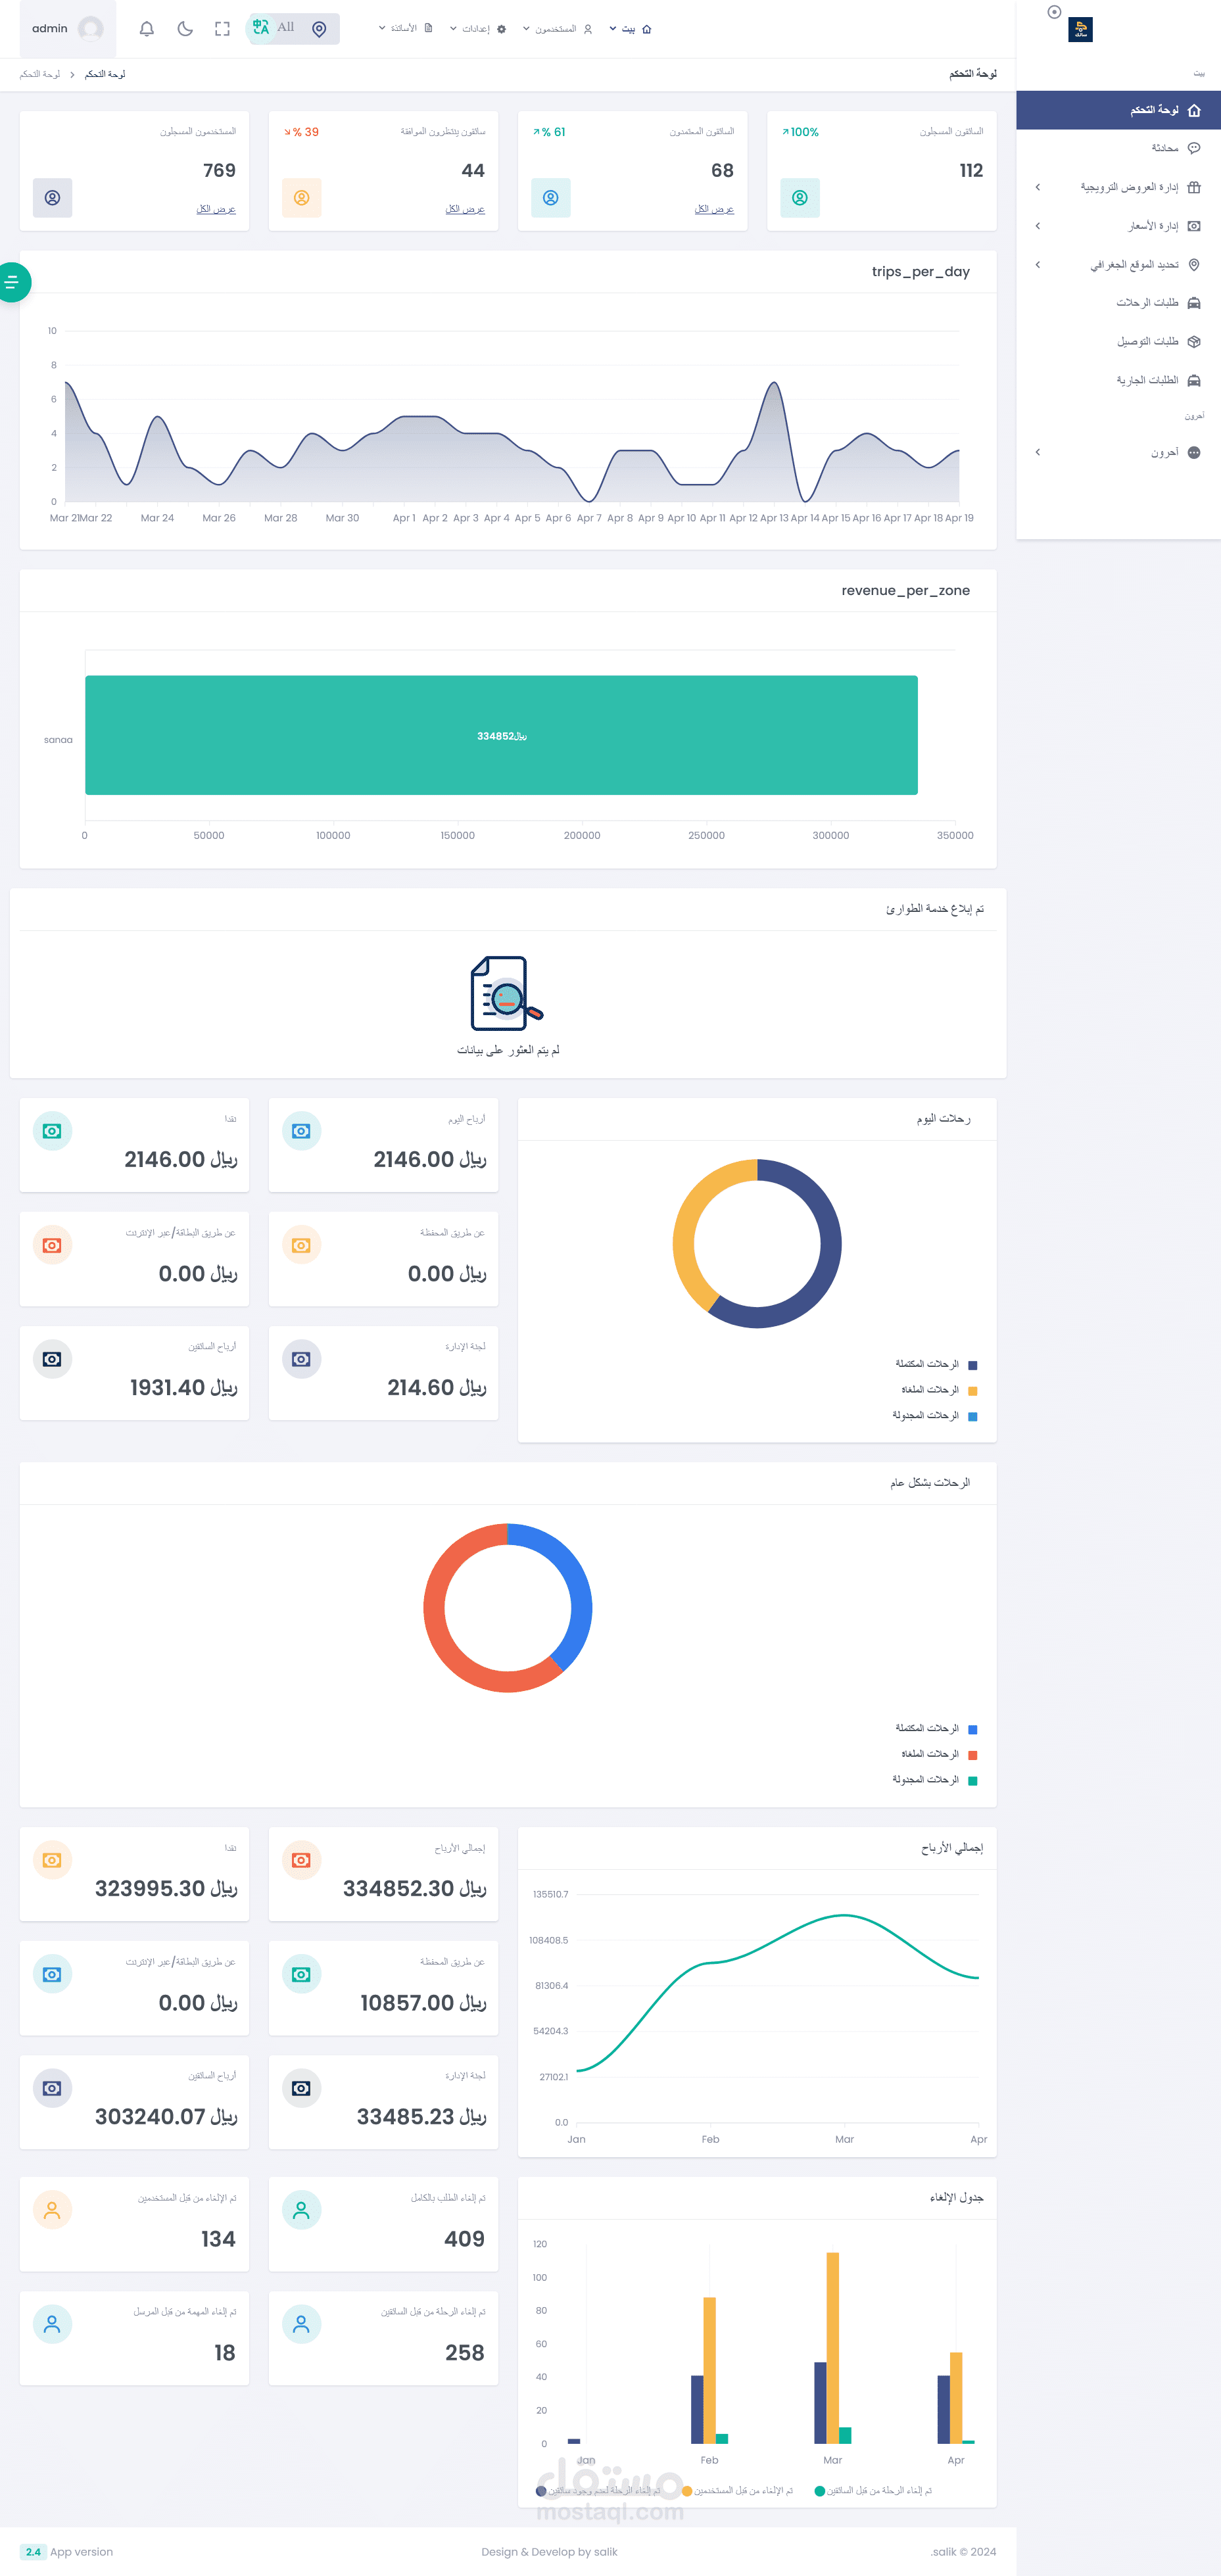Open طلبات الرحلات in the sidebar

[1118, 303]
